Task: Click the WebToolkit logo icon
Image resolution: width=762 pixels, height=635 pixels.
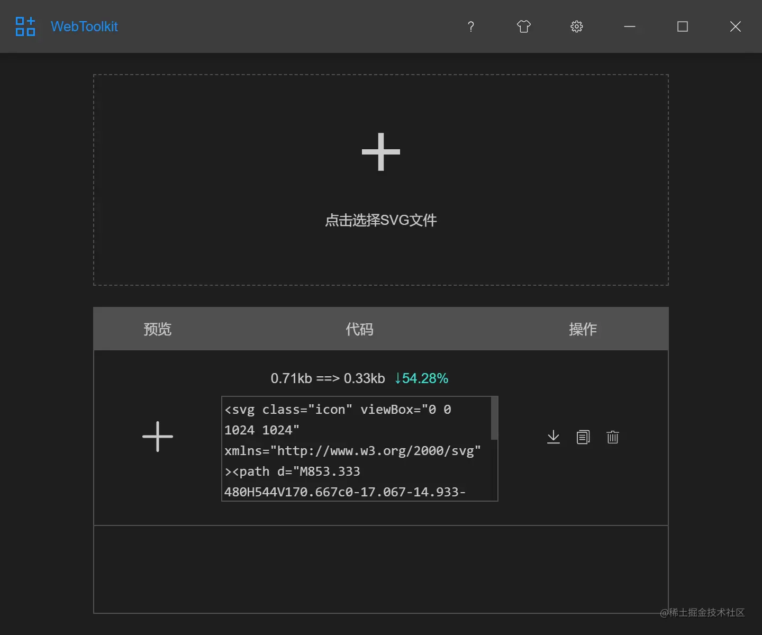Action: [x=25, y=26]
